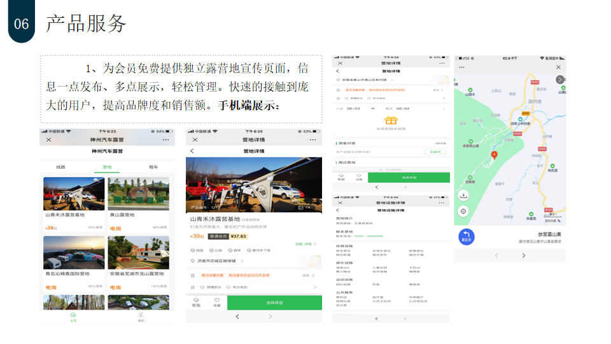Open the three-dot menu on 神州汽车露营 screen
The width and height of the screenshot is (611, 344).
[166, 140]
